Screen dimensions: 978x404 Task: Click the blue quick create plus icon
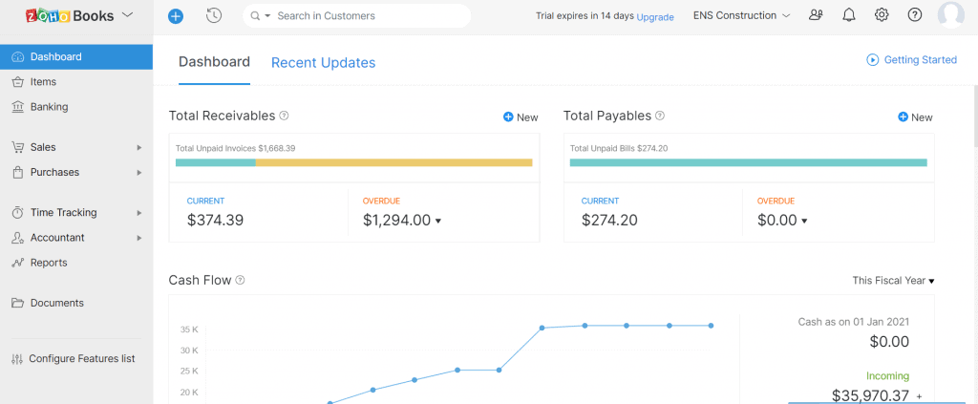coord(176,16)
